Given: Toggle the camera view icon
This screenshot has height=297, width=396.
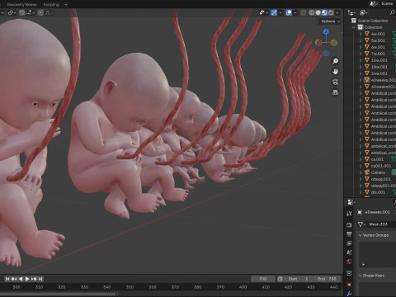Looking at the screenshot, I should pos(335,82).
